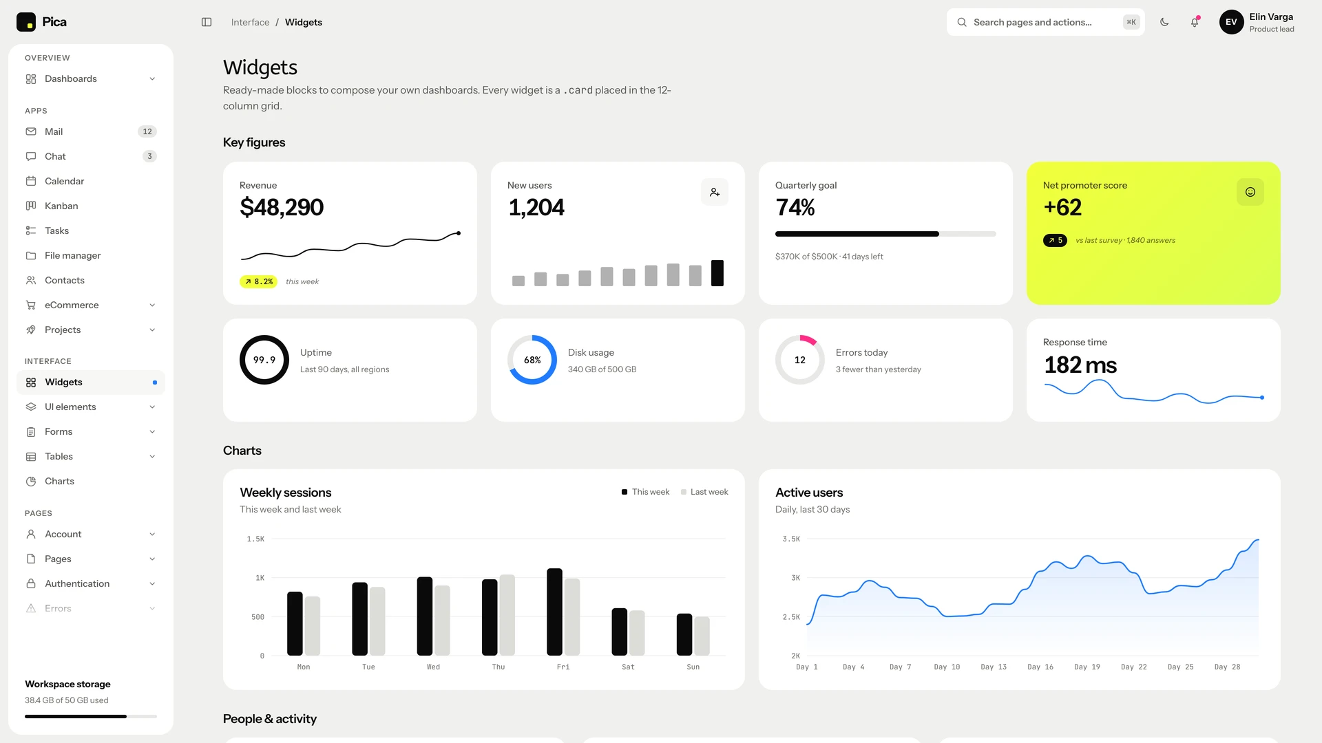Click the Errors today 12 ring gauge

coord(800,360)
